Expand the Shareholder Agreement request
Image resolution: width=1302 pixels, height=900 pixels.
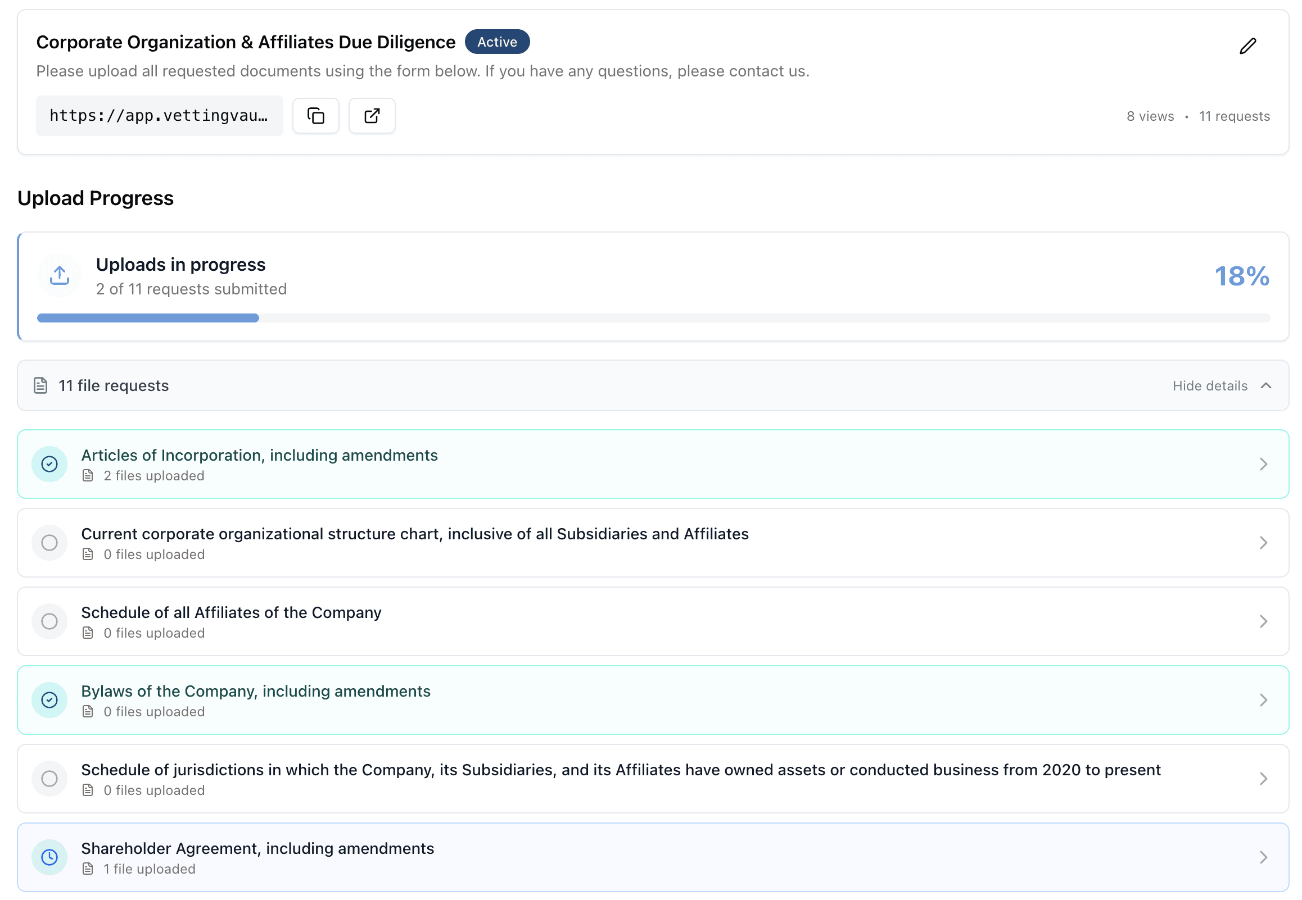pyautogui.click(x=1264, y=857)
